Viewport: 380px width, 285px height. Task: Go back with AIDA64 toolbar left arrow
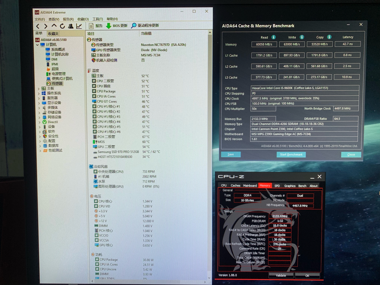coord(38,26)
